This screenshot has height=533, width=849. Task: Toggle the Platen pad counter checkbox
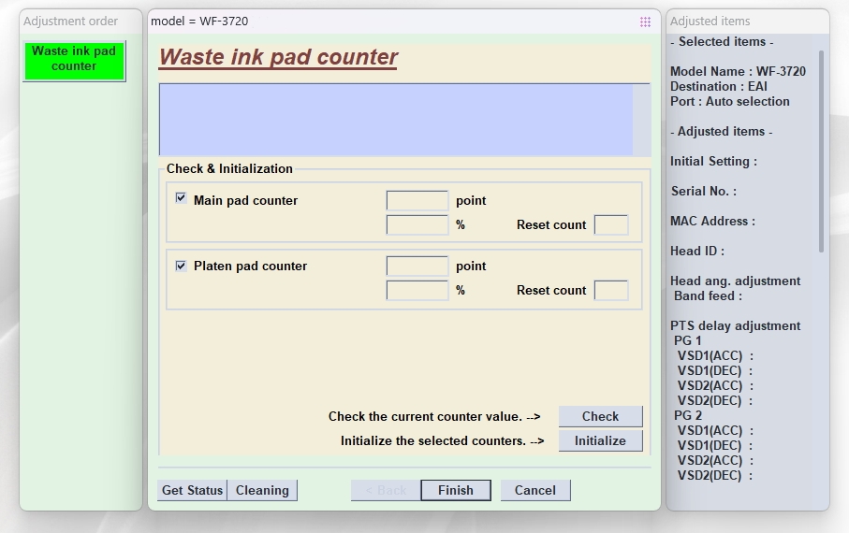181,266
